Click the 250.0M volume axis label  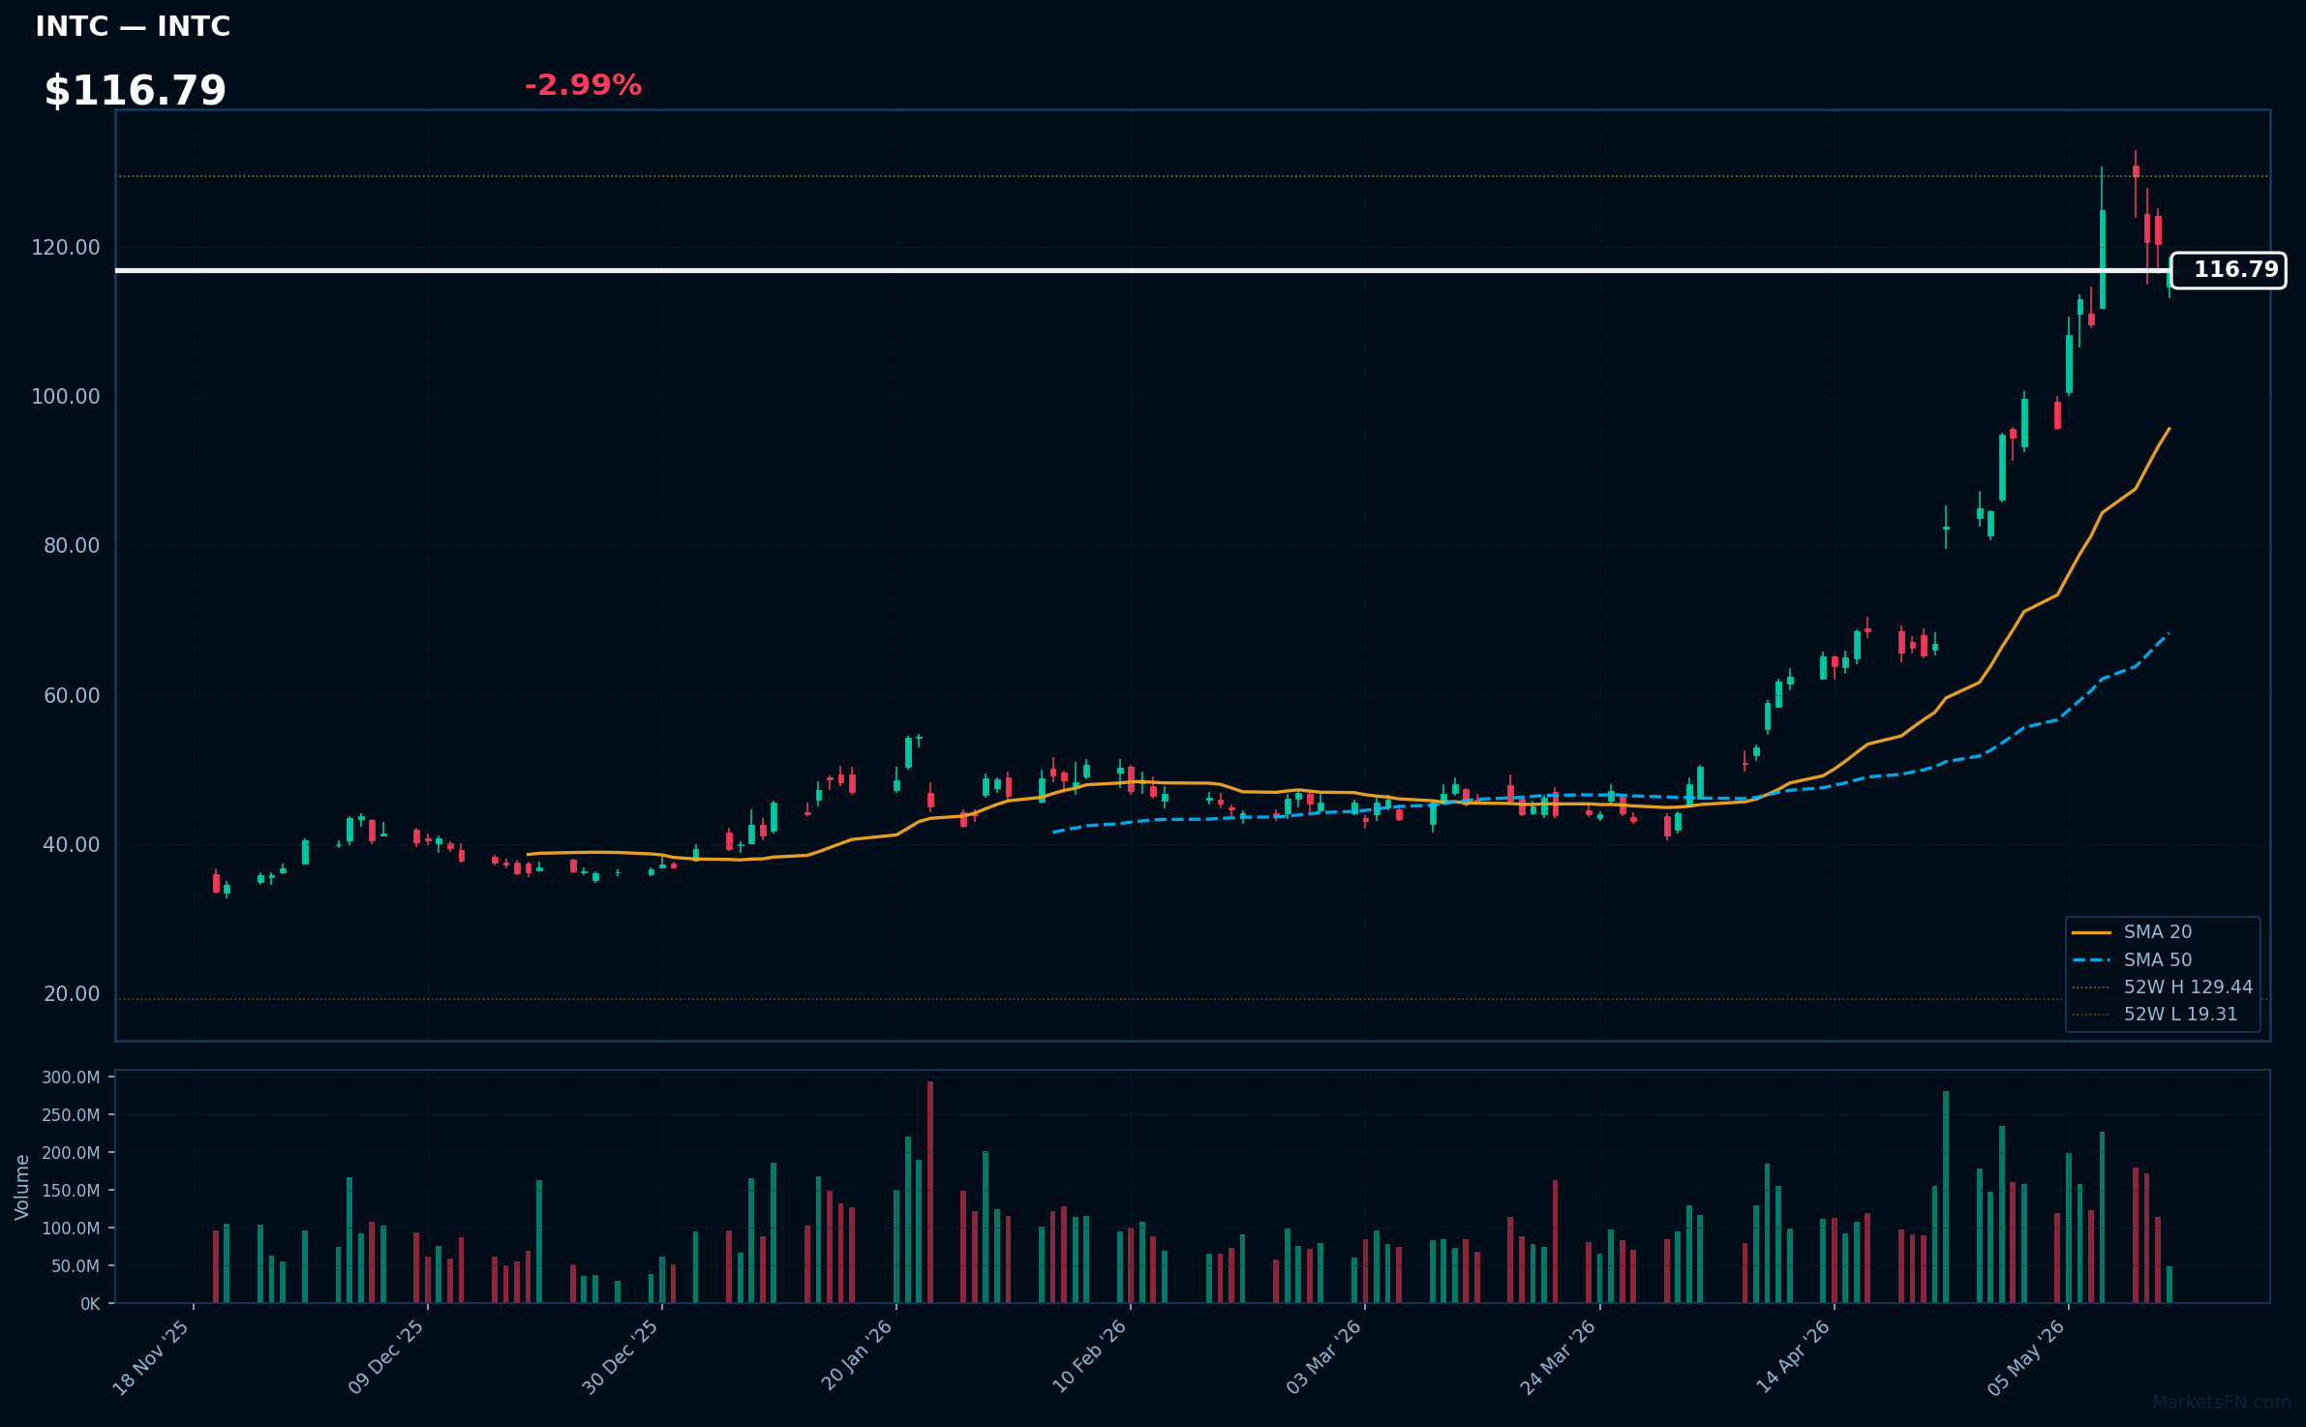pyautogui.click(x=71, y=1115)
